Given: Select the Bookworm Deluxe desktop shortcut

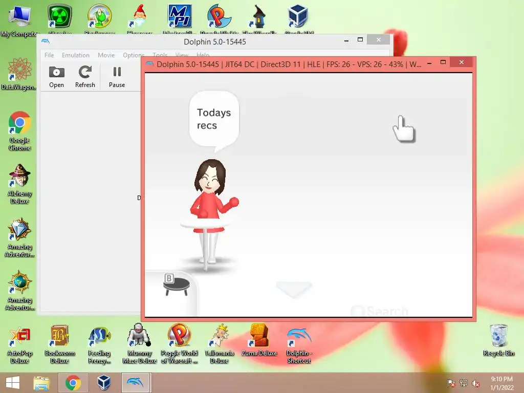Looking at the screenshot, I should click(x=59, y=344).
